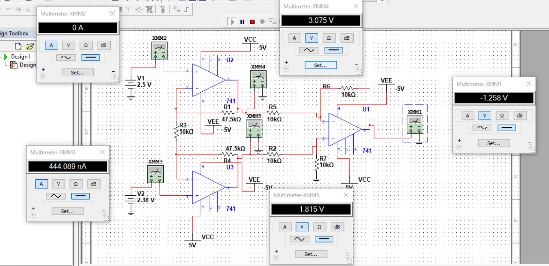549x266 pixels.
Task: Select the U1 op-amp symbol
Action: 345,130
